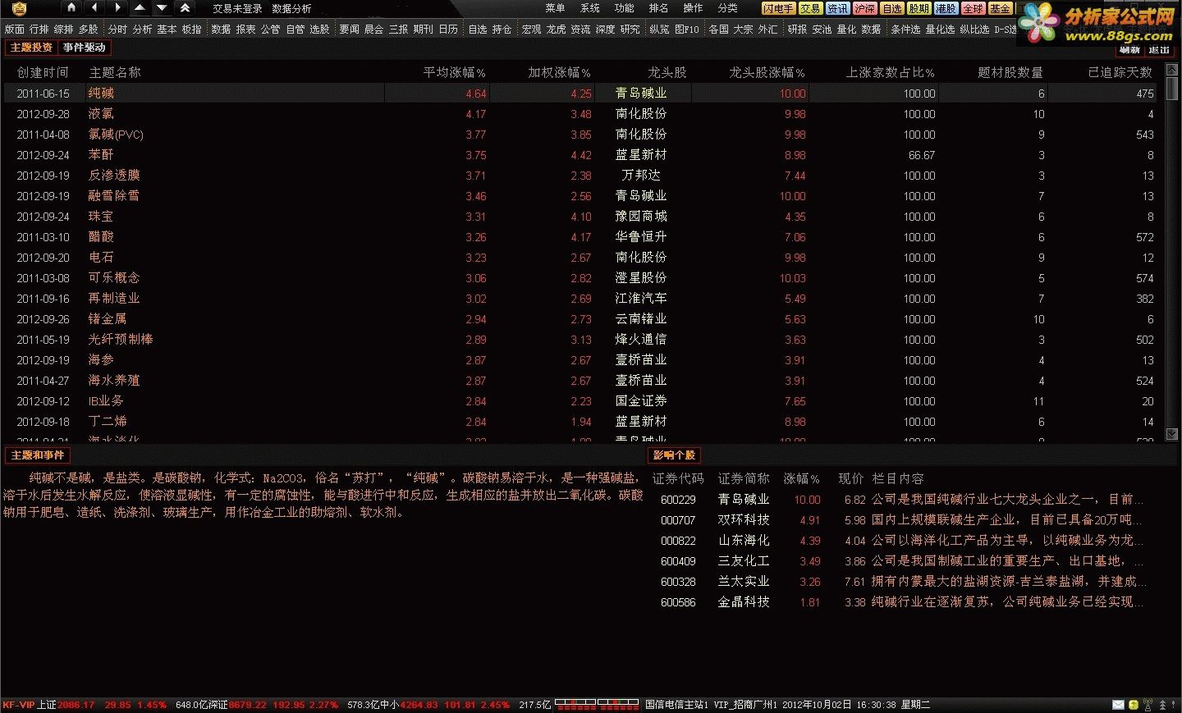Click the double up-chevron icon
This screenshot has height=713, width=1182.
tap(185, 7)
